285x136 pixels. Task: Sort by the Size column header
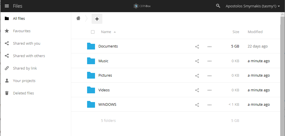[236, 32]
